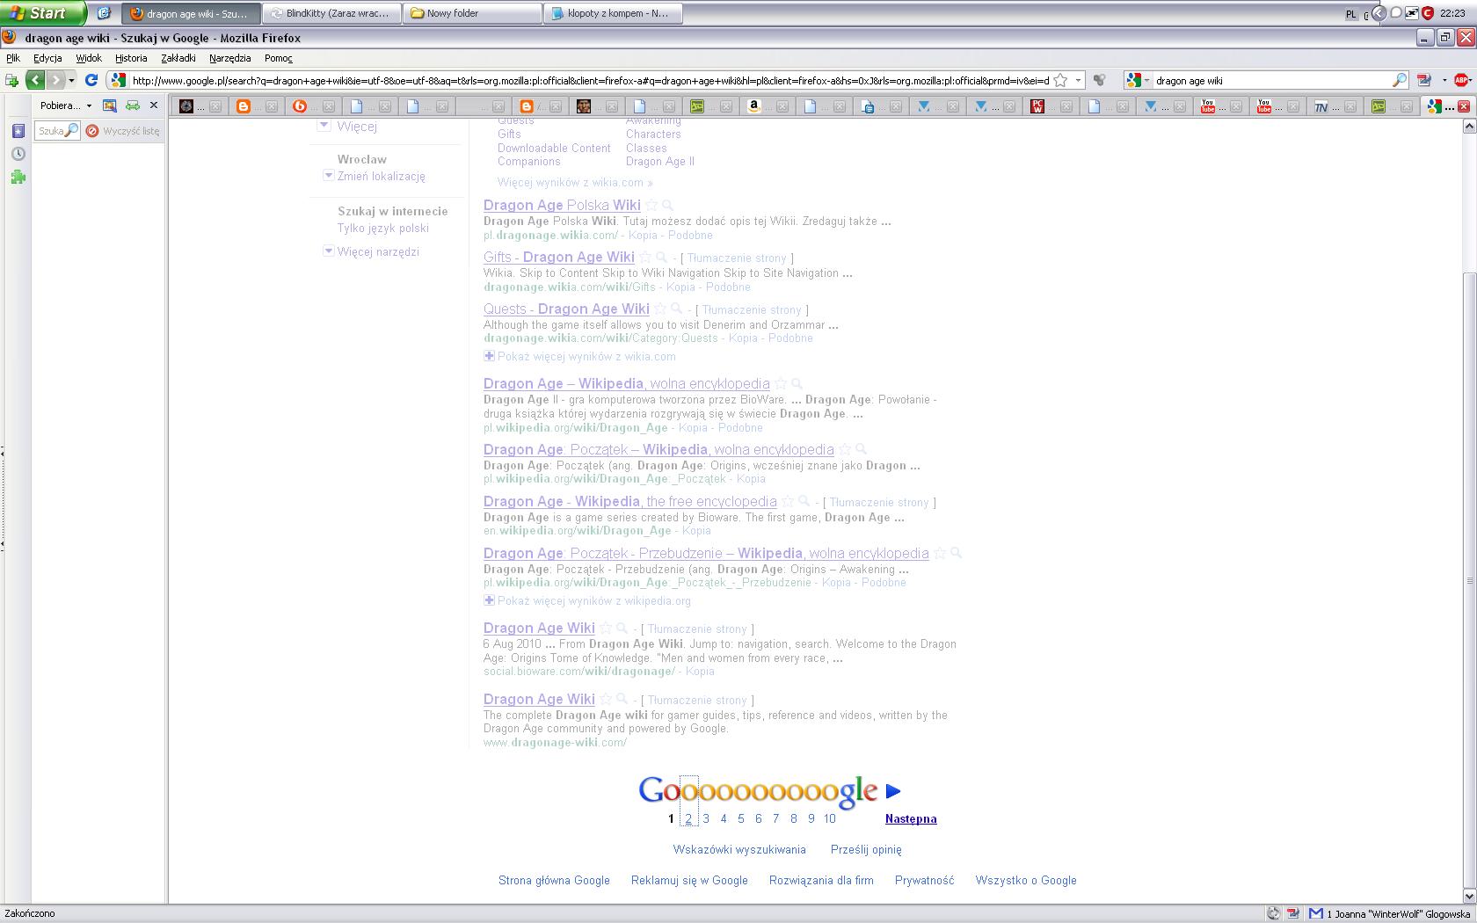Click the Następna next page link
The height and width of the screenshot is (923, 1477).
click(x=911, y=818)
